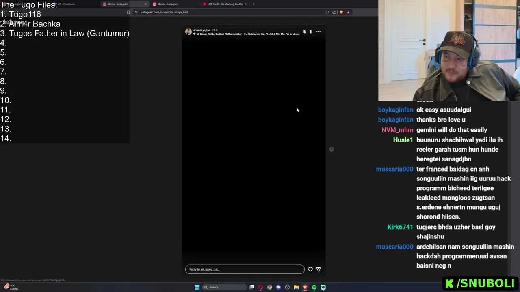
Task: Open File Explorer from the taskbar
Action: tap(296, 287)
